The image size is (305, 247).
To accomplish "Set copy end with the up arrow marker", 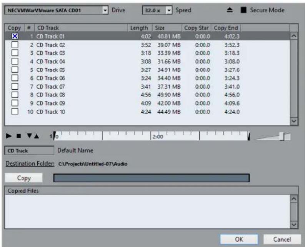I will (x=37, y=136).
